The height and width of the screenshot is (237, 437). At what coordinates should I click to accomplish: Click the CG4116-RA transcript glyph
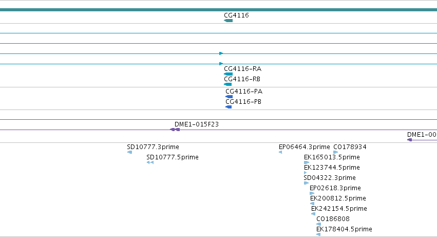click(x=228, y=74)
